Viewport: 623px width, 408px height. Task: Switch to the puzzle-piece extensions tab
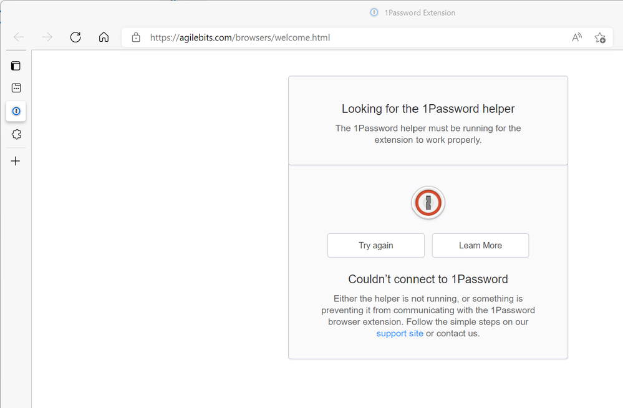tap(16, 134)
